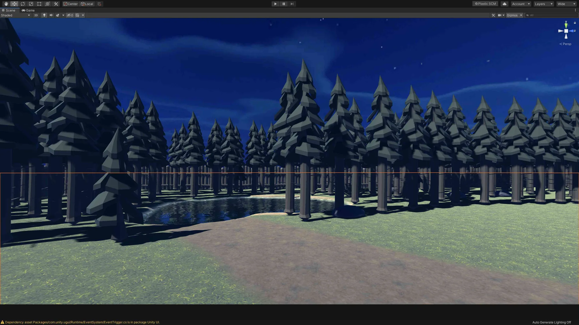Click the Plastic SCM button

(x=485, y=4)
